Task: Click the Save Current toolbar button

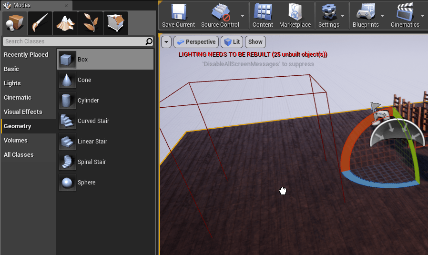Action: pyautogui.click(x=178, y=16)
